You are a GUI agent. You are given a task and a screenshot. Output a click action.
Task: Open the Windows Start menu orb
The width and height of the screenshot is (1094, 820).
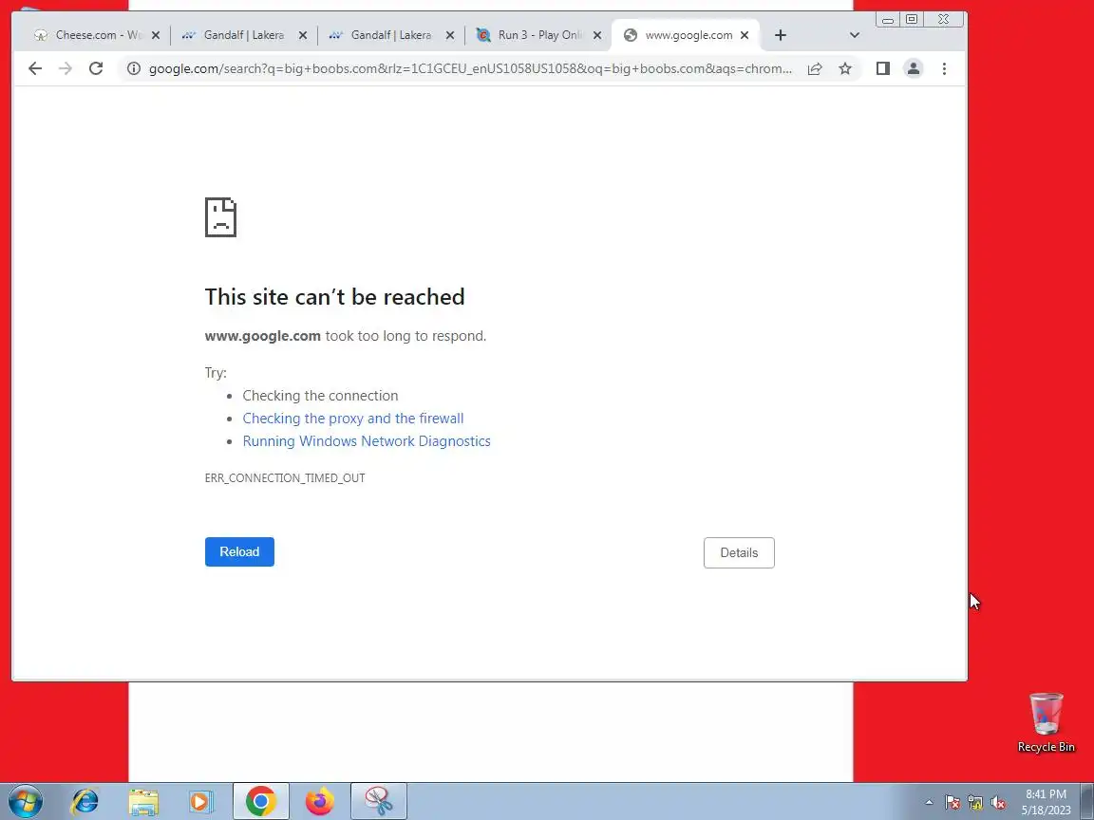click(x=26, y=802)
